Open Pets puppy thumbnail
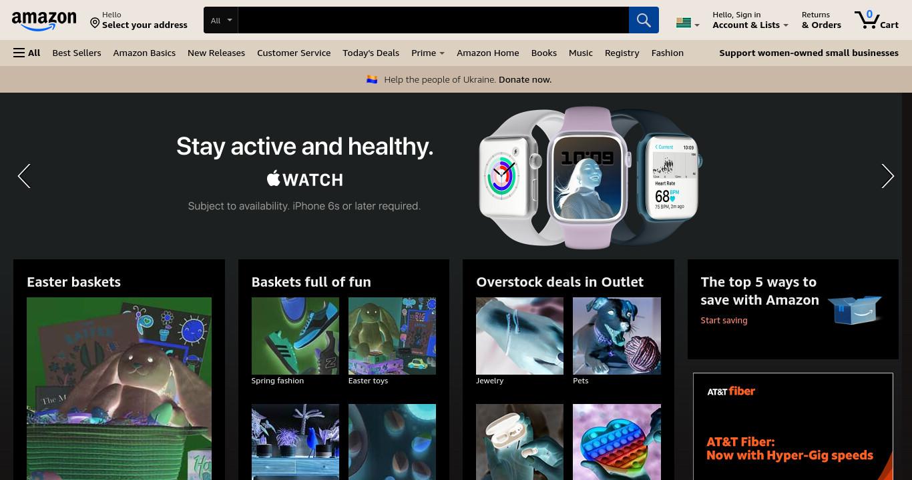This screenshot has height=480, width=912. 617,336
